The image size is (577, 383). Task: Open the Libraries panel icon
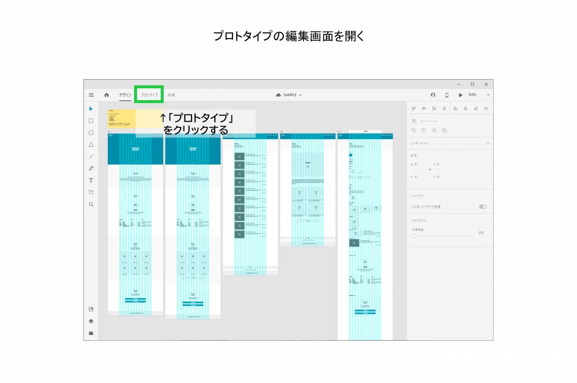tap(91, 309)
